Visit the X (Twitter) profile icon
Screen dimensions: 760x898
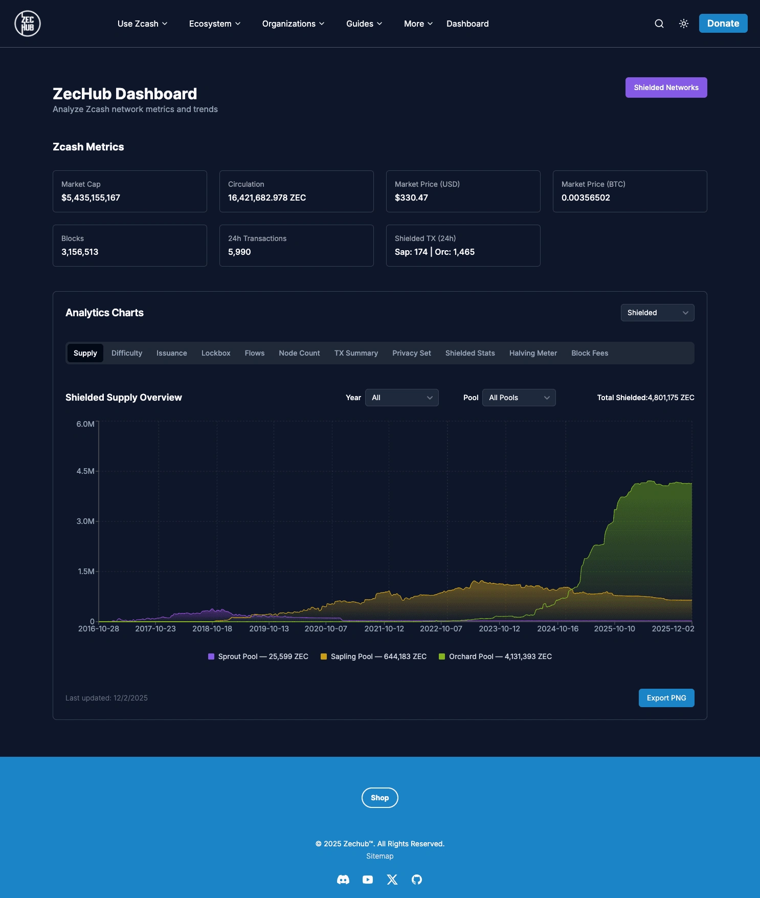[392, 880]
